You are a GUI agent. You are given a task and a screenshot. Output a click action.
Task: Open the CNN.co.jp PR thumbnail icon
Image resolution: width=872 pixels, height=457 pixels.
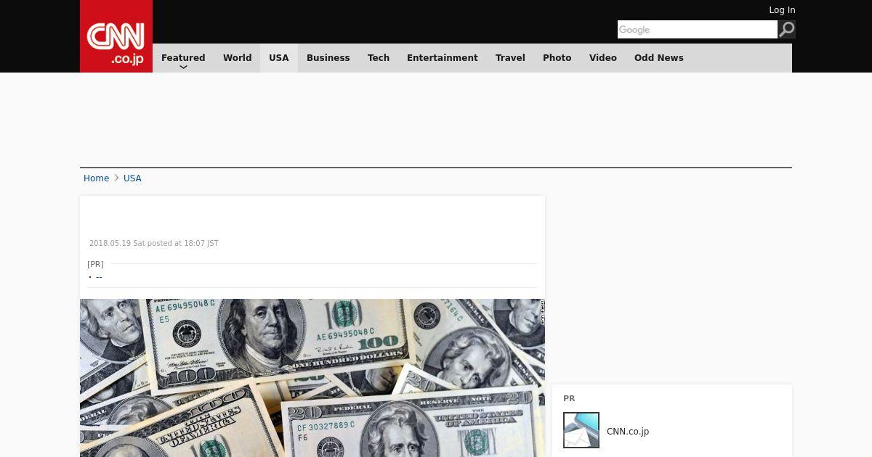point(581,430)
